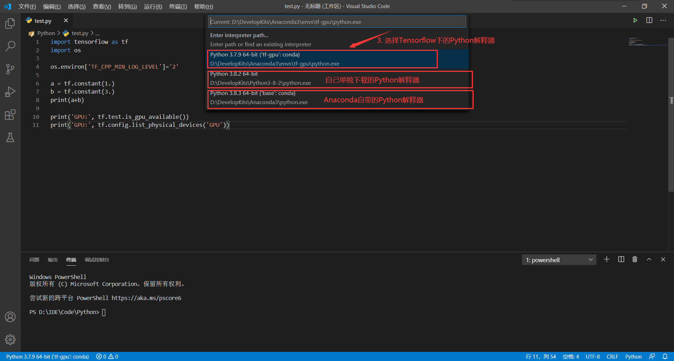Open editor More Actions menu
This screenshot has width=674, height=361.
point(663,20)
